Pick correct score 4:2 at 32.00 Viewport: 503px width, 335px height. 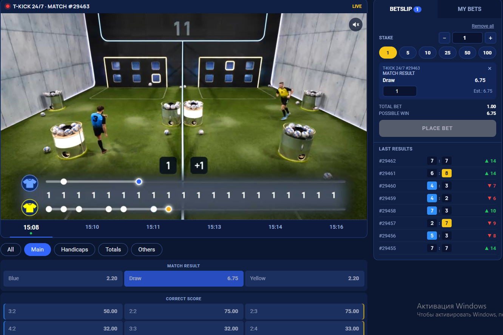pos(63,329)
